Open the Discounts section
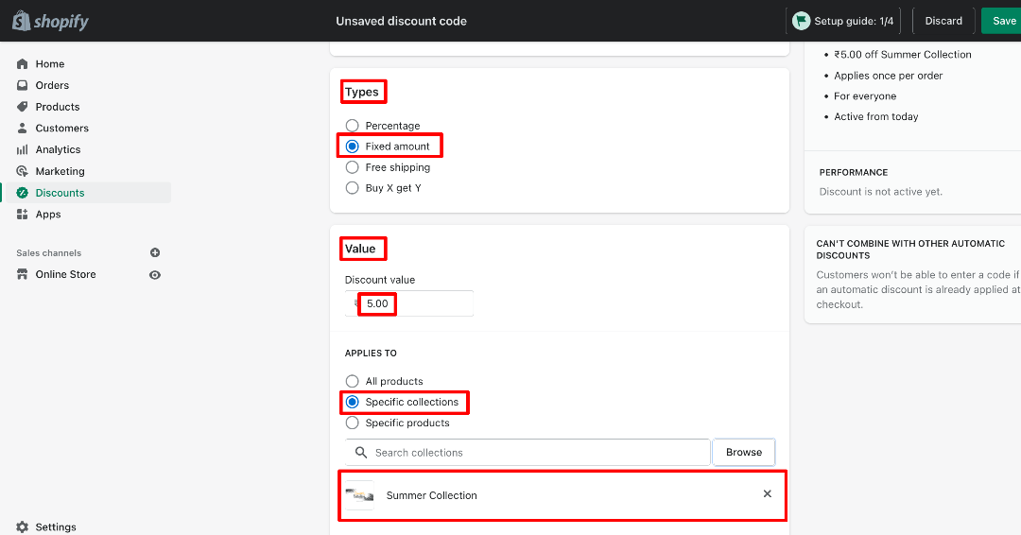 pos(60,193)
